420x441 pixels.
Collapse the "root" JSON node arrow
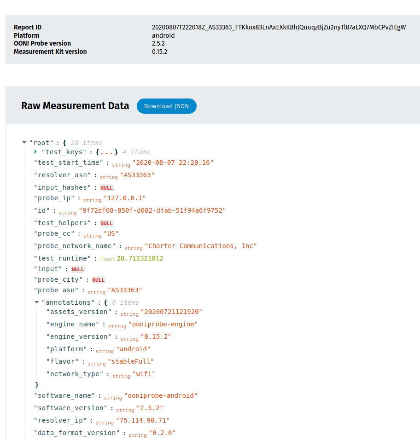pyautogui.click(x=24, y=143)
